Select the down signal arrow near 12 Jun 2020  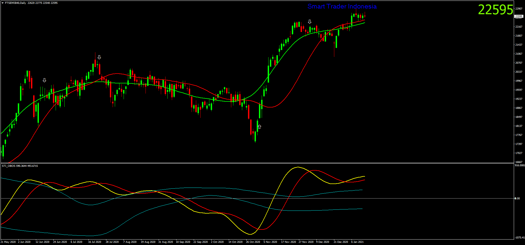[x=44, y=80]
